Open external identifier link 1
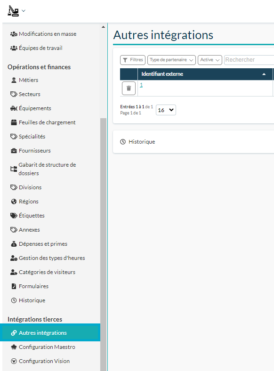Image resolution: width=274 pixels, height=371 pixels. tap(141, 85)
